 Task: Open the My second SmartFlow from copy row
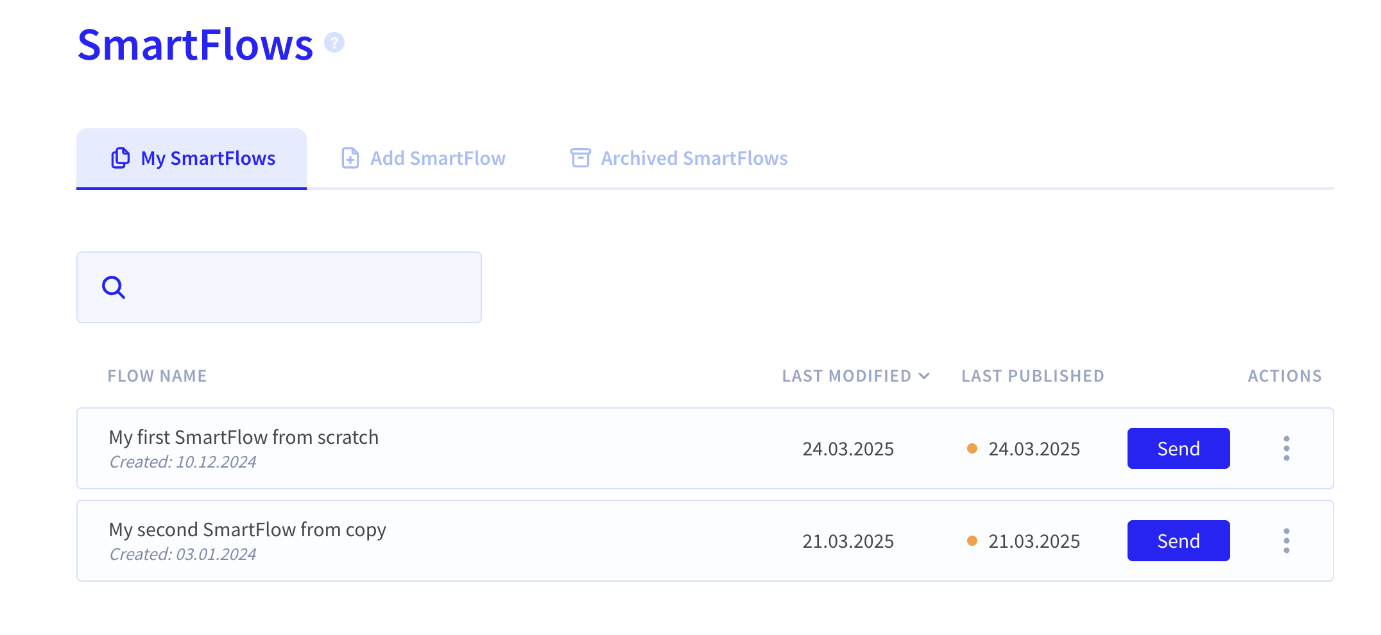(x=705, y=541)
